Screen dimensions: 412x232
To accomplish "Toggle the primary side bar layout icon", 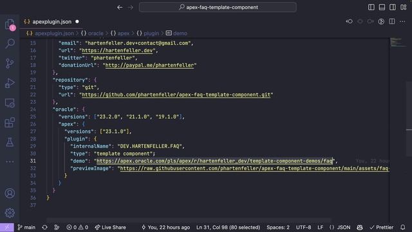I will click(371, 7).
